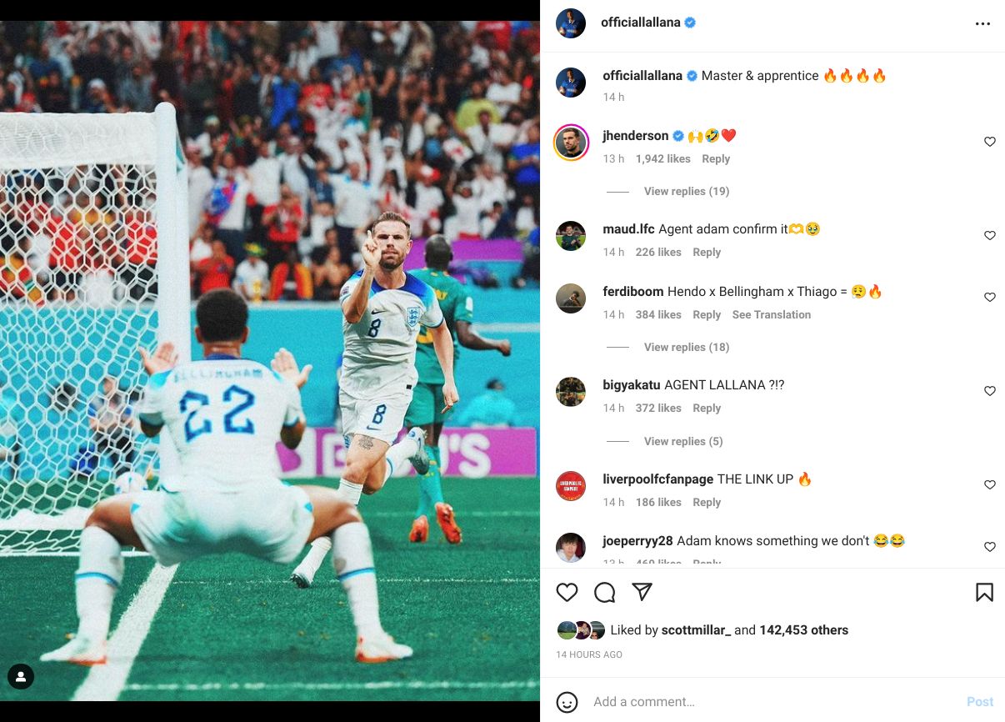Expand View replies (19)
This screenshot has height=722, width=1005.
click(x=687, y=191)
